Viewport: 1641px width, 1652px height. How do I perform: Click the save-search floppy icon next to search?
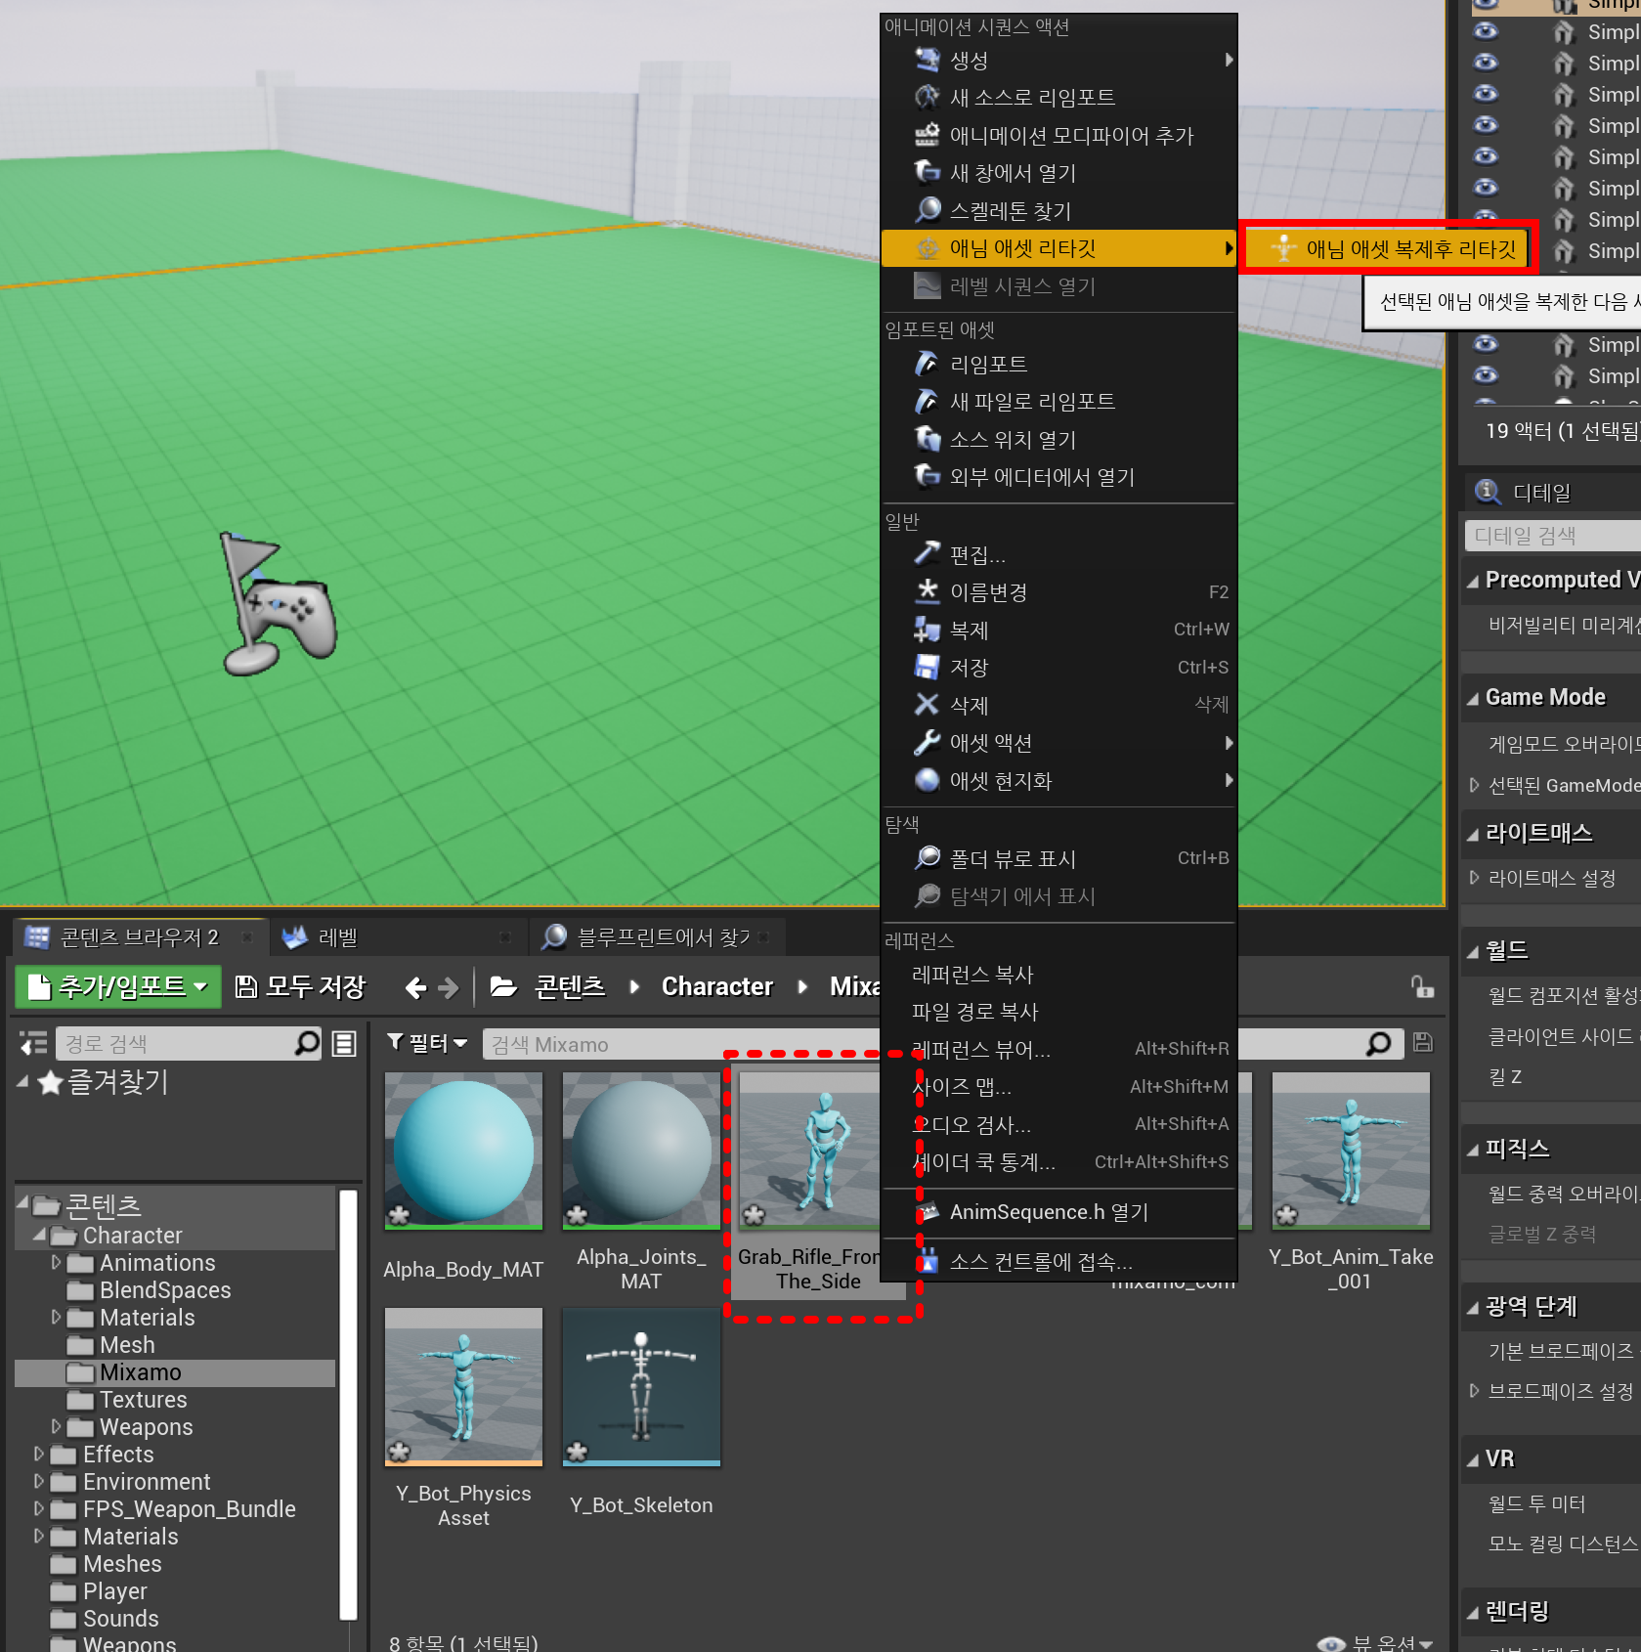coord(1423,1043)
